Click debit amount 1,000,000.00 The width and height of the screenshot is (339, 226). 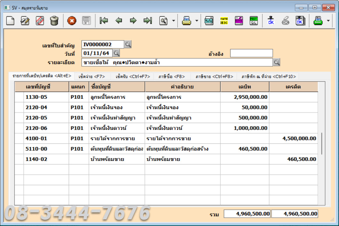tap(245, 128)
